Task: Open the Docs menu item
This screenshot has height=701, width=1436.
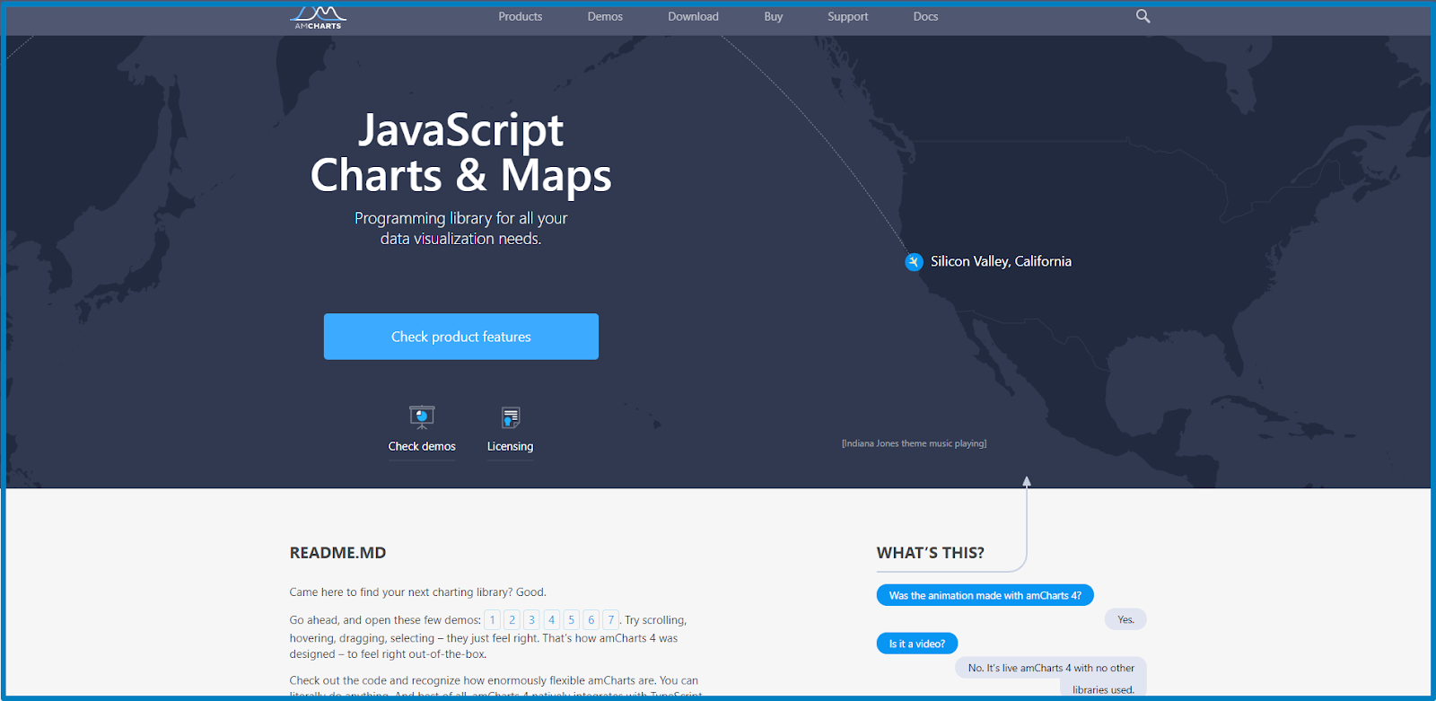Action: tap(925, 17)
